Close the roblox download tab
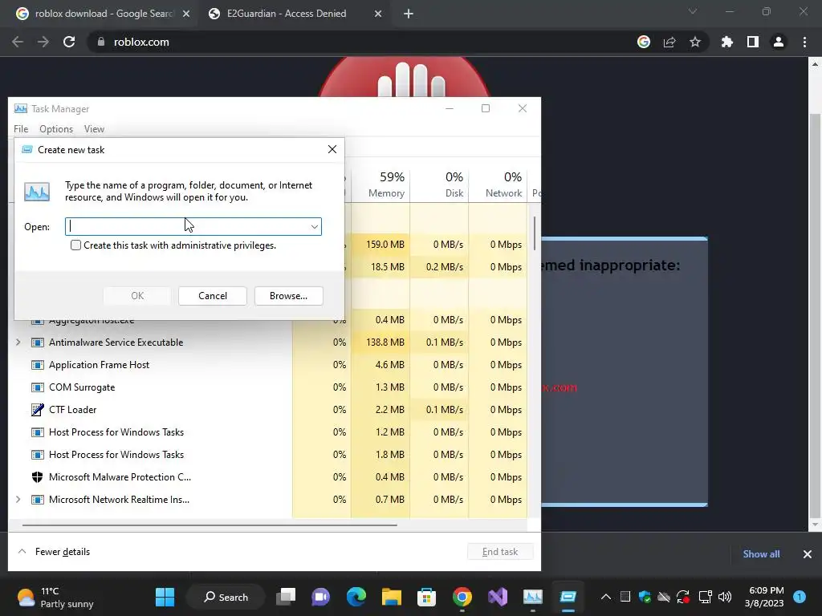This screenshot has height=616, width=822. 186,14
